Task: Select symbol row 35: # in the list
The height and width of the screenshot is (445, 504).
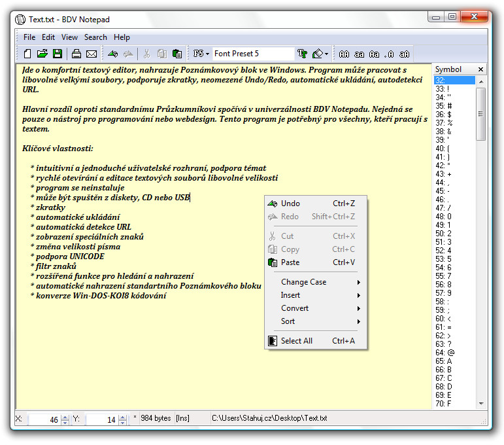Action: [x=454, y=106]
